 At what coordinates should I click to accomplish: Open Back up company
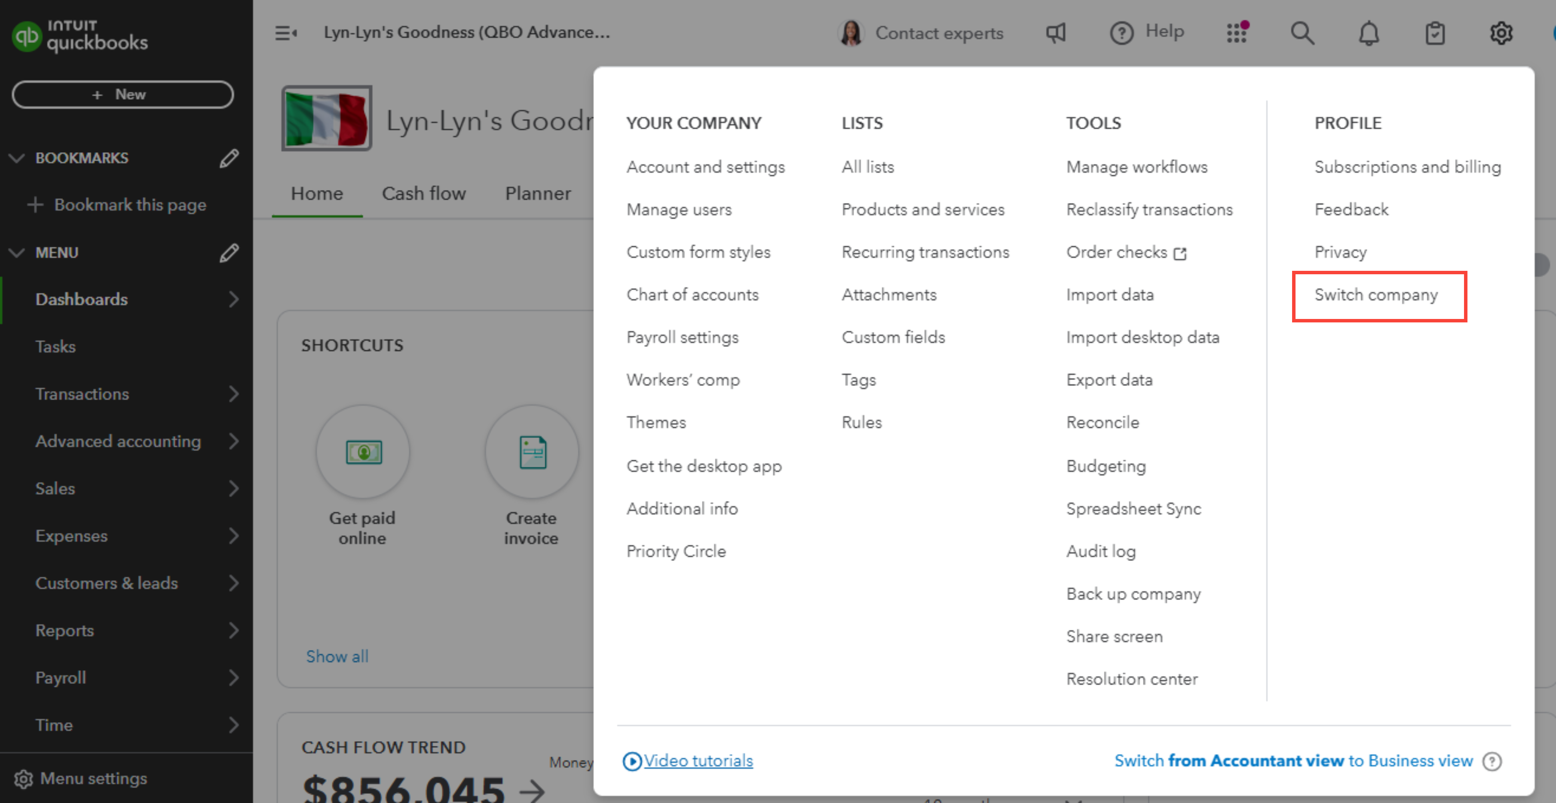tap(1133, 594)
